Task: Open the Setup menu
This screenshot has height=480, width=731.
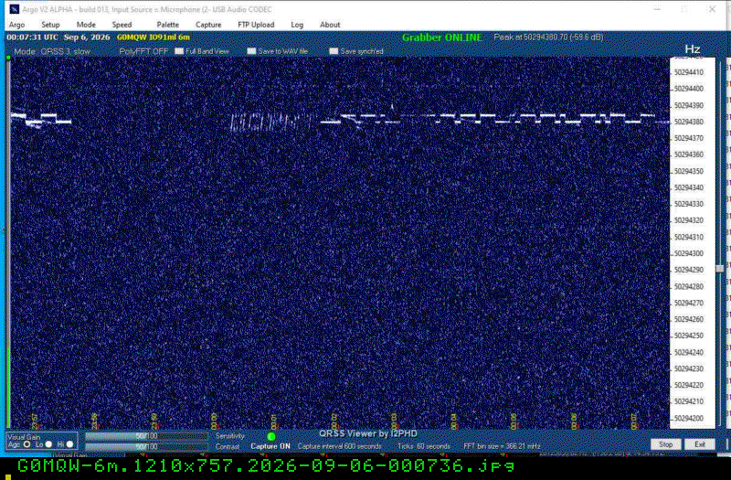Action: point(50,25)
